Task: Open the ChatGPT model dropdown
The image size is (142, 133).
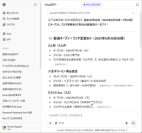Action: pos(51,5)
